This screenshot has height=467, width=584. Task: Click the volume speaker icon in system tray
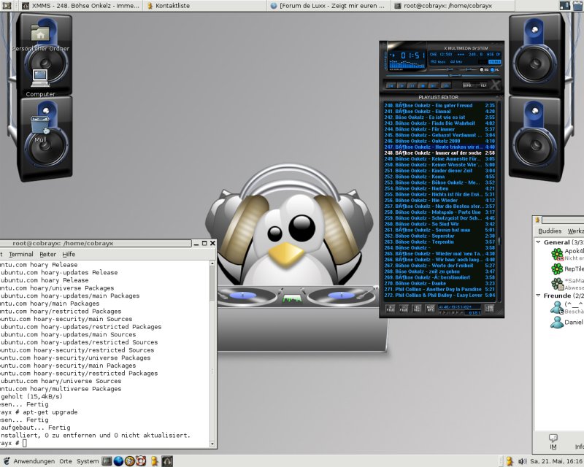pos(523,461)
